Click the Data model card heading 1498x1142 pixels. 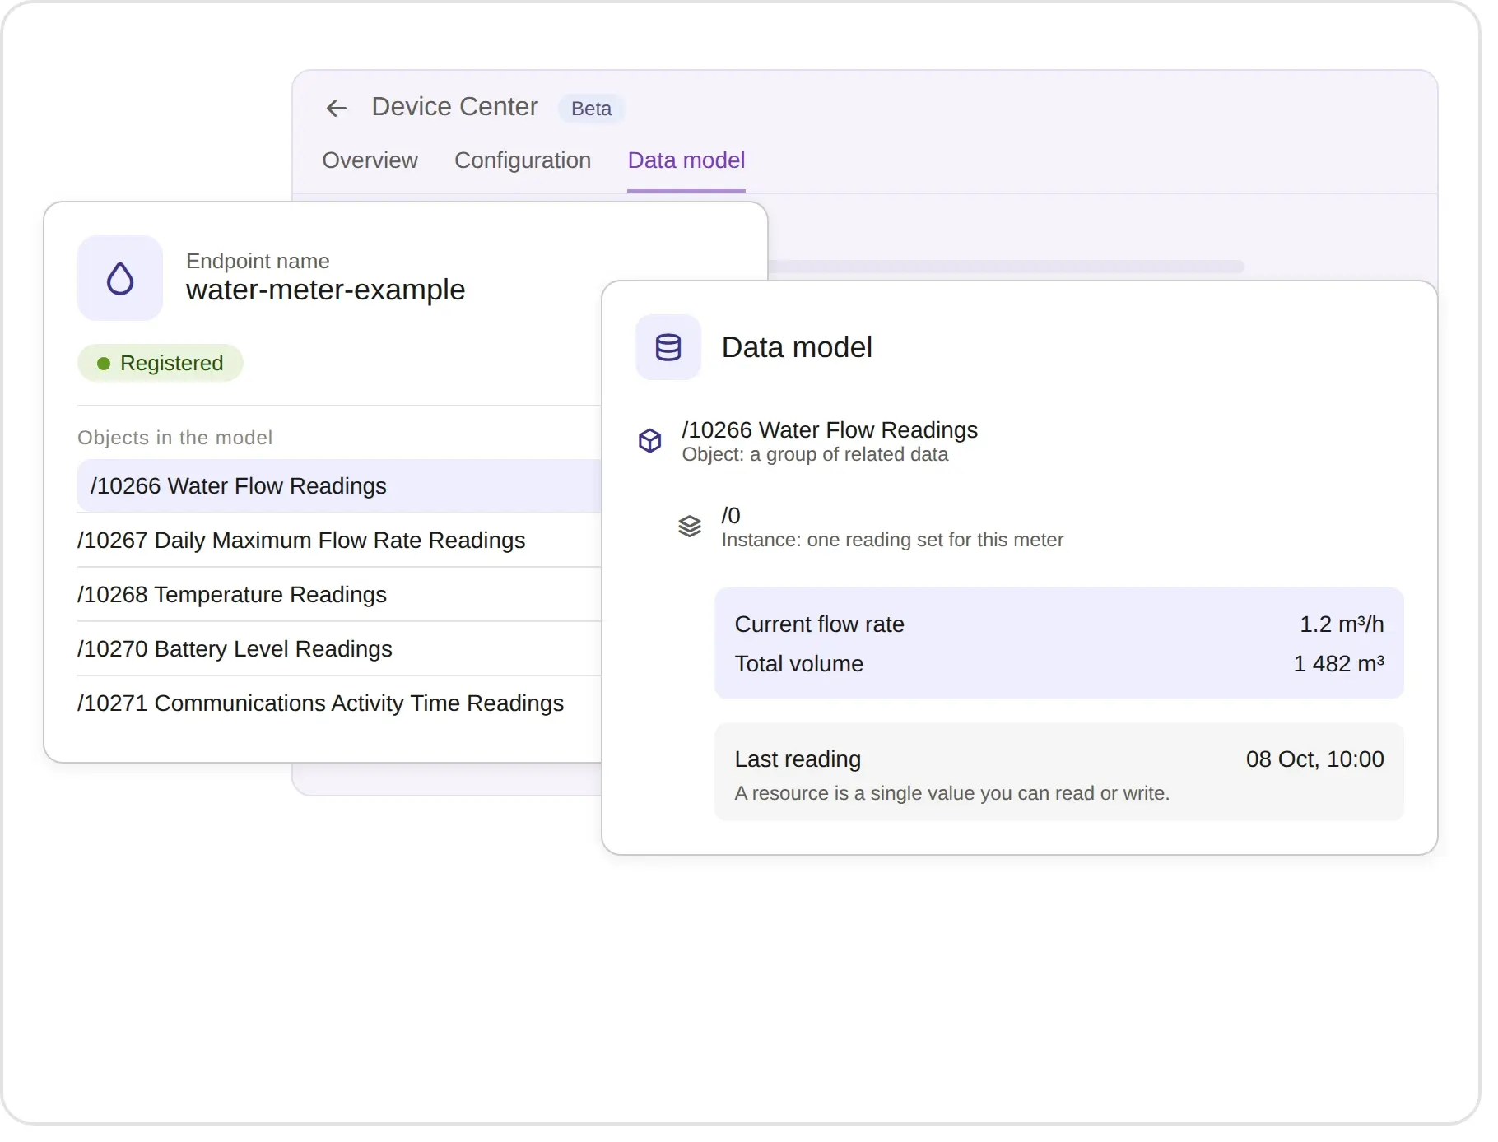pos(797,347)
